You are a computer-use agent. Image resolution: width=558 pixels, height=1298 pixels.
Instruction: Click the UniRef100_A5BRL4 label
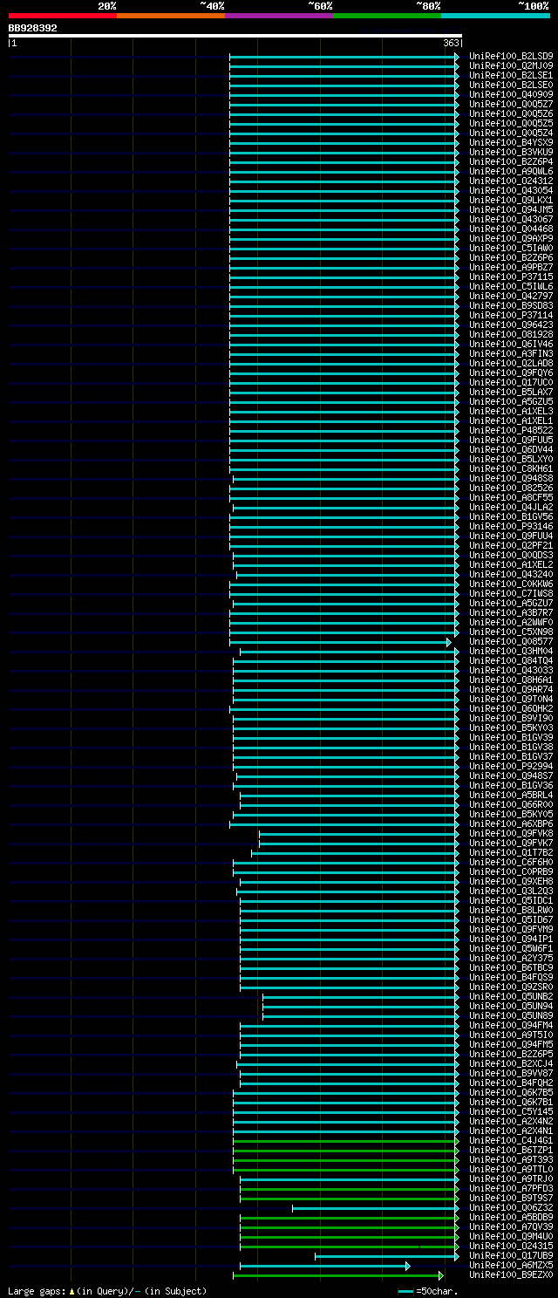pyautogui.click(x=511, y=795)
